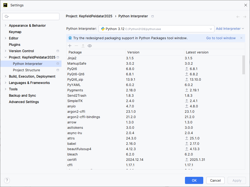Click upgrade arrow beside babel 2.17.0

coord(187,143)
